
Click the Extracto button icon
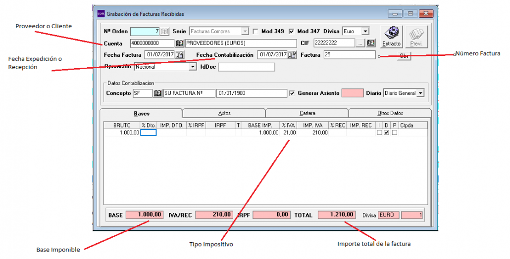392,37
